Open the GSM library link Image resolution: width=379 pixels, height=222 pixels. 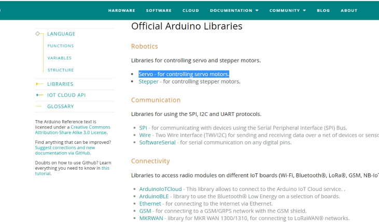coord(145,211)
